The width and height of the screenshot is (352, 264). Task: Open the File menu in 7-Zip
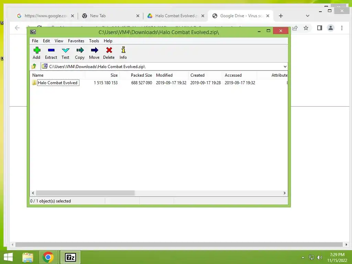tap(35, 41)
